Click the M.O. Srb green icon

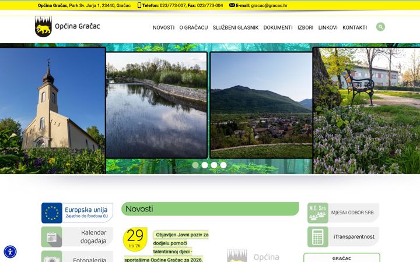[x=318, y=213]
